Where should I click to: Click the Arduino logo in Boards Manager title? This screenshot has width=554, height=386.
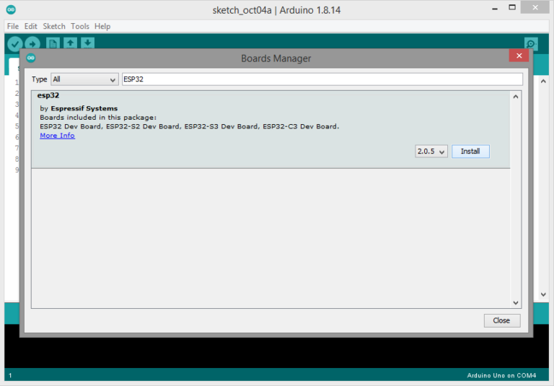click(x=31, y=58)
